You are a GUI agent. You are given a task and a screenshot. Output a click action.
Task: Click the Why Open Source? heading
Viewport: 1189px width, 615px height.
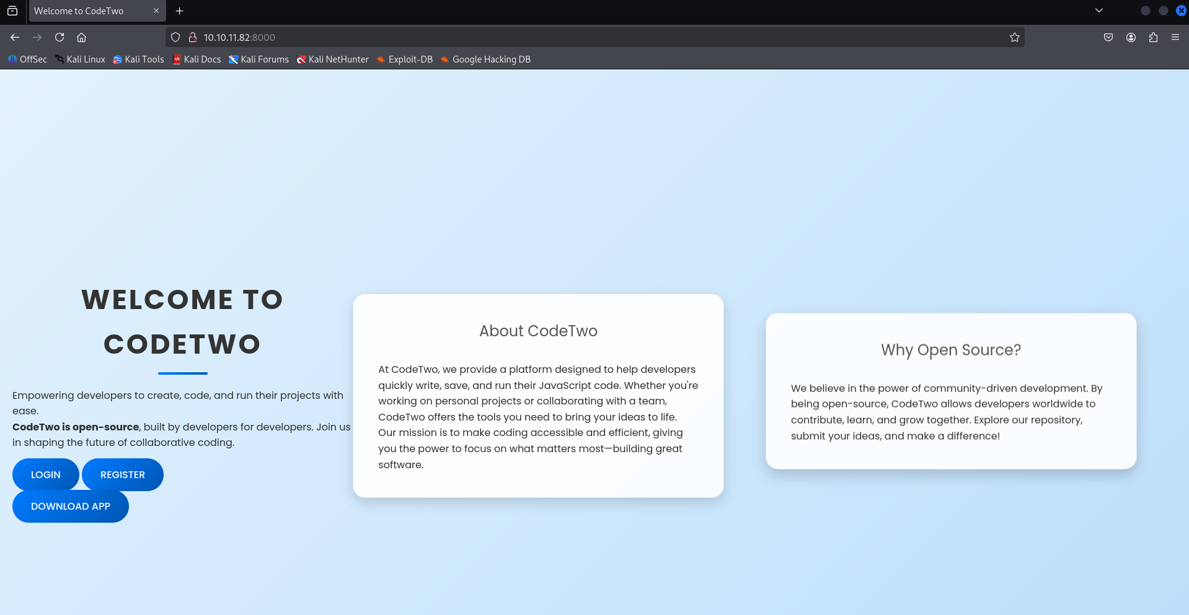click(951, 350)
